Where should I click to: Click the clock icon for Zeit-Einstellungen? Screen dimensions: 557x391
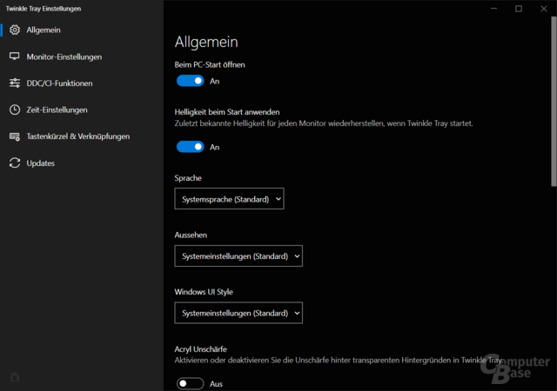14,110
